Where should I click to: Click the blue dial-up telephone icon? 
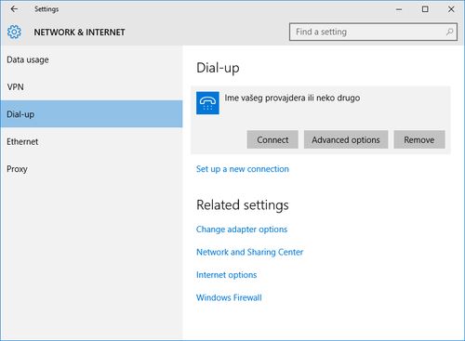tap(207, 103)
